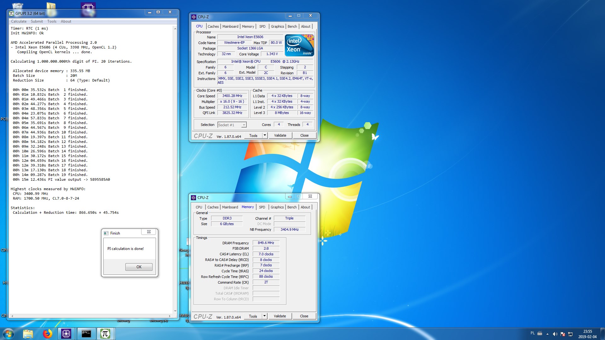Click GPUPI horizontal scrollbar right arrow
This screenshot has width=605, height=340.
(170, 316)
